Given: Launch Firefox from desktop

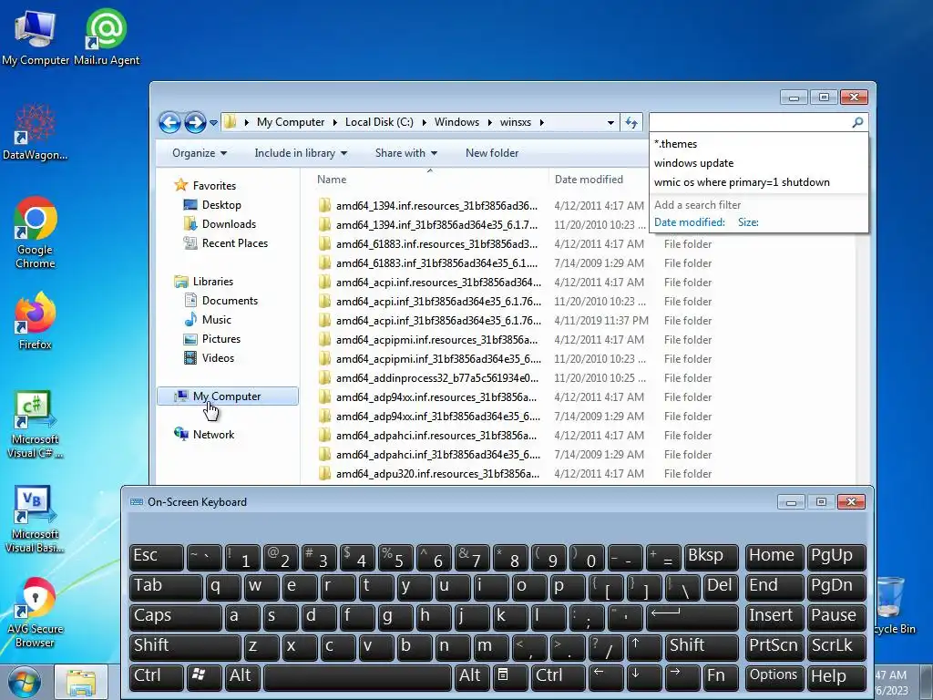Looking at the screenshot, I should coord(36,320).
